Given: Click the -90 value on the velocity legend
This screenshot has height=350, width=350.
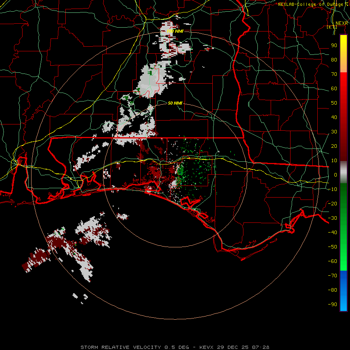Looking at the screenshot, I should (x=332, y=304).
